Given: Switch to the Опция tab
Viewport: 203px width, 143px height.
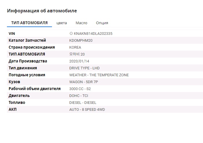Looking at the screenshot, I should click(102, 23).
